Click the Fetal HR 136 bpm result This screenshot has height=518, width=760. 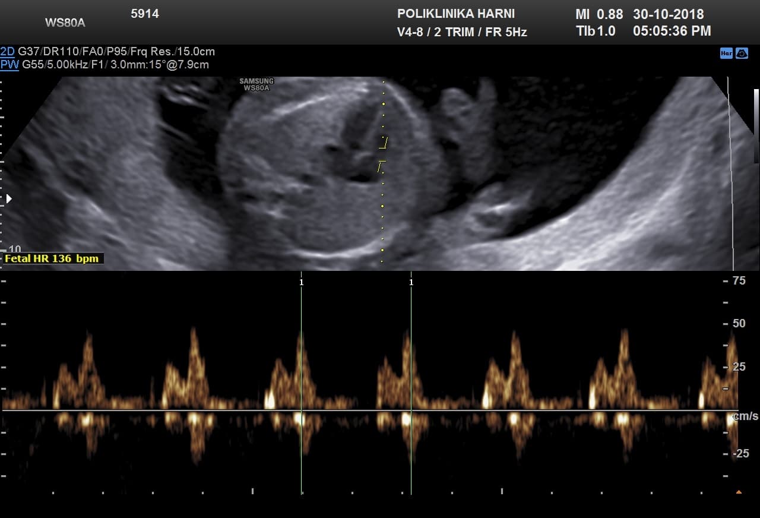[x=52, y=258]
